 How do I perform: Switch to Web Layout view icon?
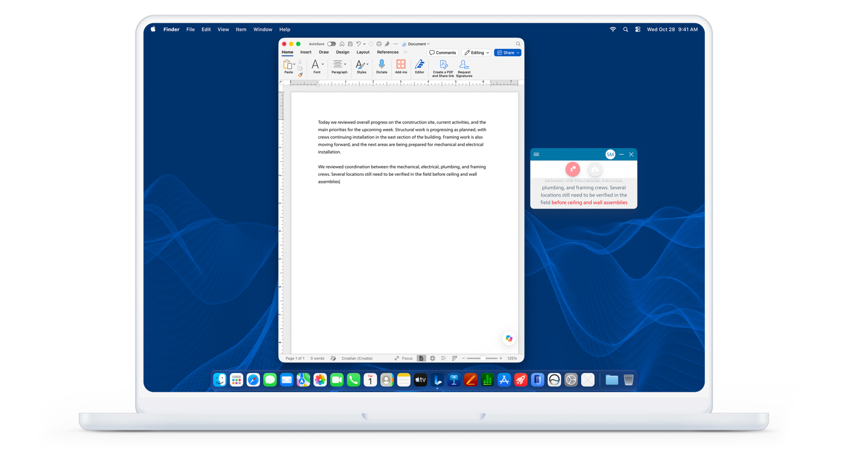click(x=433, y=358)
